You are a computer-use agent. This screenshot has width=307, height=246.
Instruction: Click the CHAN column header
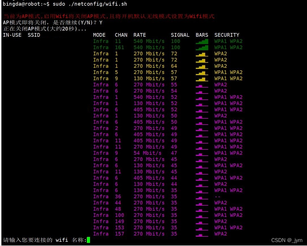[121, 35]
